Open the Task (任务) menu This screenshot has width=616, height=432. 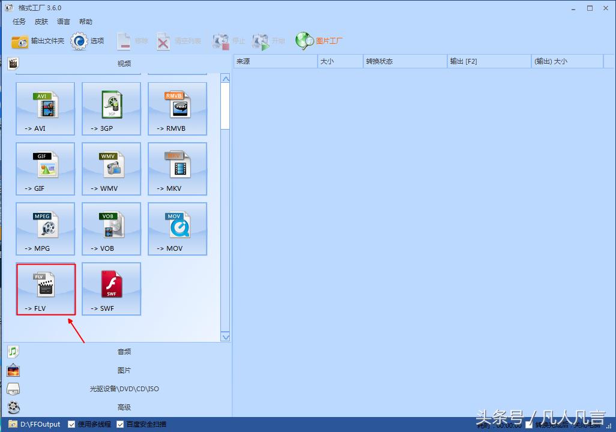pyautogui.click(x=19, y=22)
